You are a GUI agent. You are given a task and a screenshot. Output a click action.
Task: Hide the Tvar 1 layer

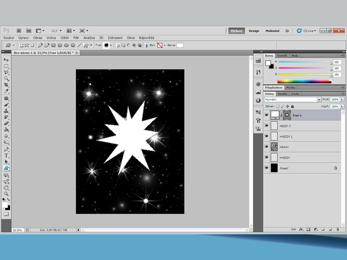point(266,115)
